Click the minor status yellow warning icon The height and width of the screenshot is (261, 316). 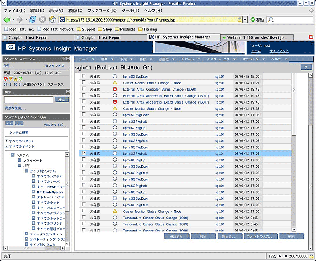click(x=15, y=79)
